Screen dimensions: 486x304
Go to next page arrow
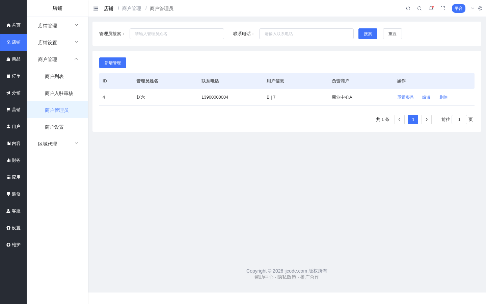[x=427, y=120]
